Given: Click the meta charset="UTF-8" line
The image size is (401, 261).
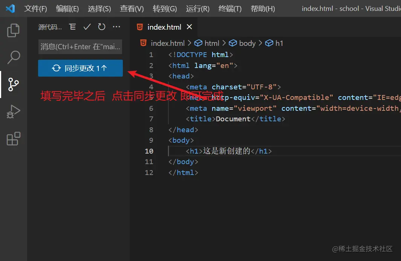Looking at the screenshot, I should tap(233, 87).
